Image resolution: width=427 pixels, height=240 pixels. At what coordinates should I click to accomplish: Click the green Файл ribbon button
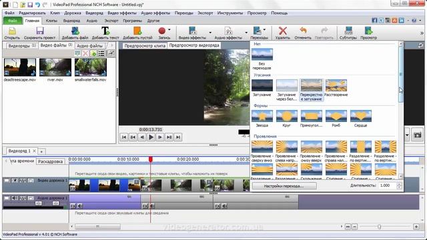(x=13, y=21)
